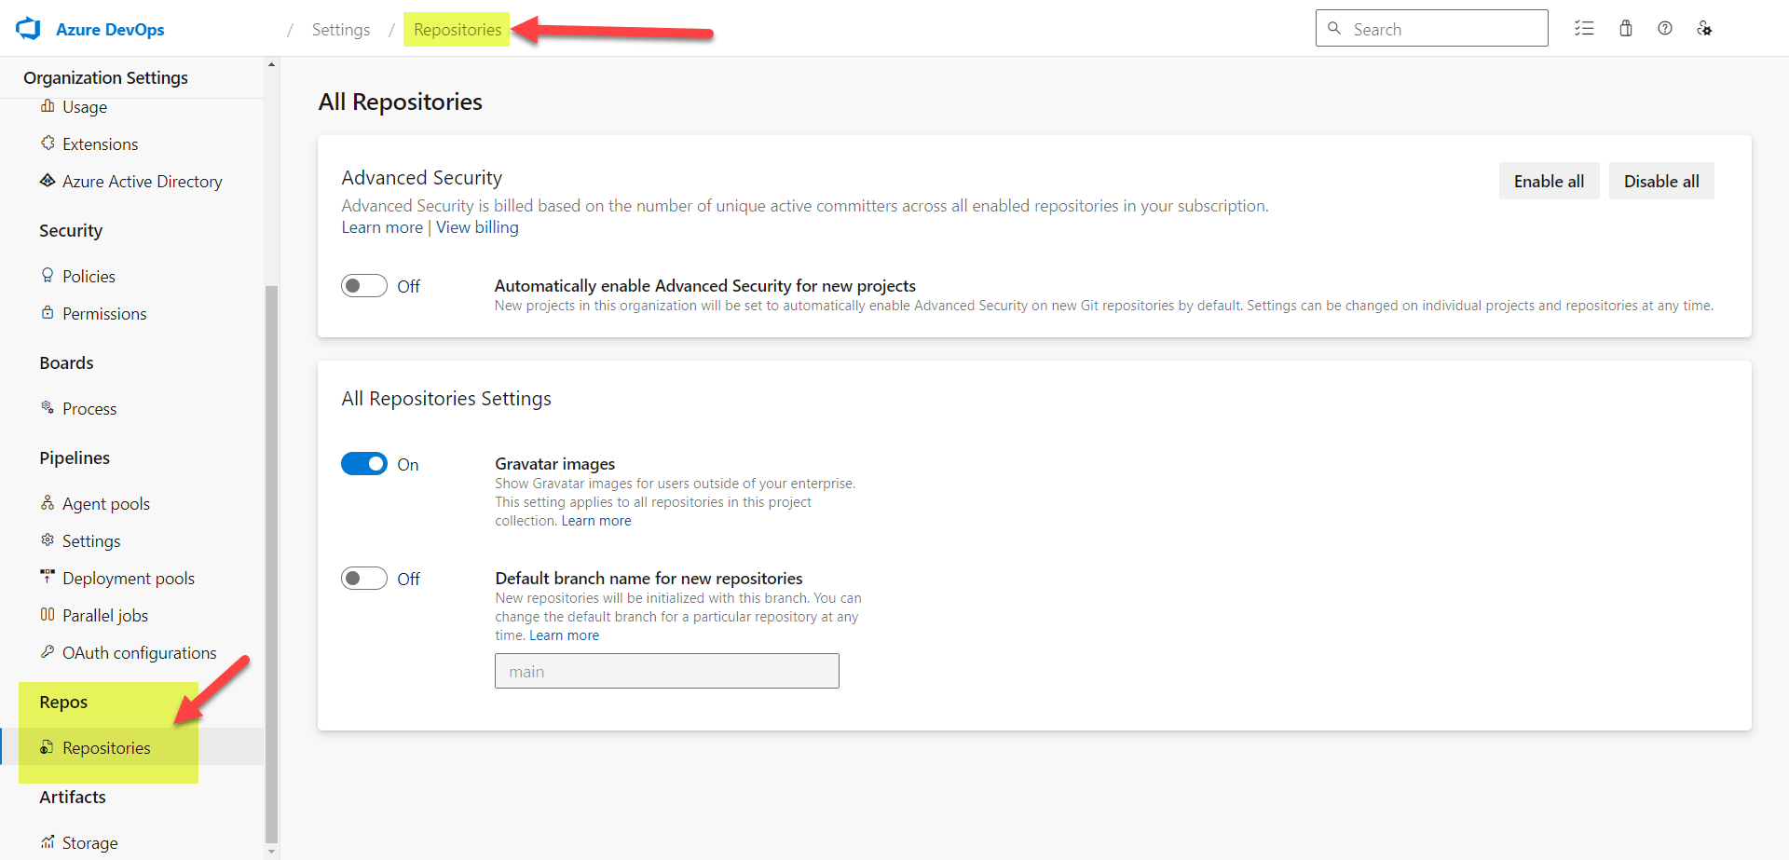Click the Security section header in sidebar
Screen dimensions: 1789x860
coord(71,230)
